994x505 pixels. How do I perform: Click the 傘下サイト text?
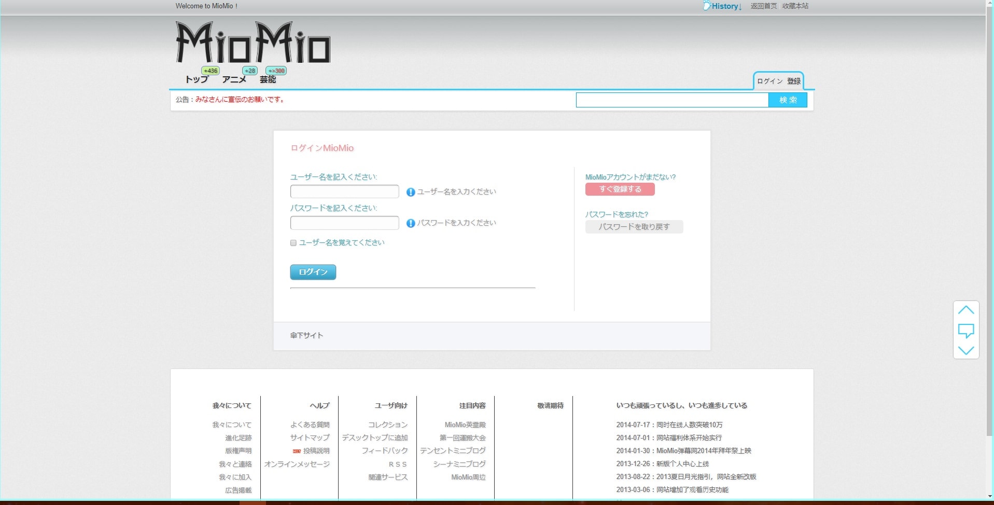coord(307,336)
